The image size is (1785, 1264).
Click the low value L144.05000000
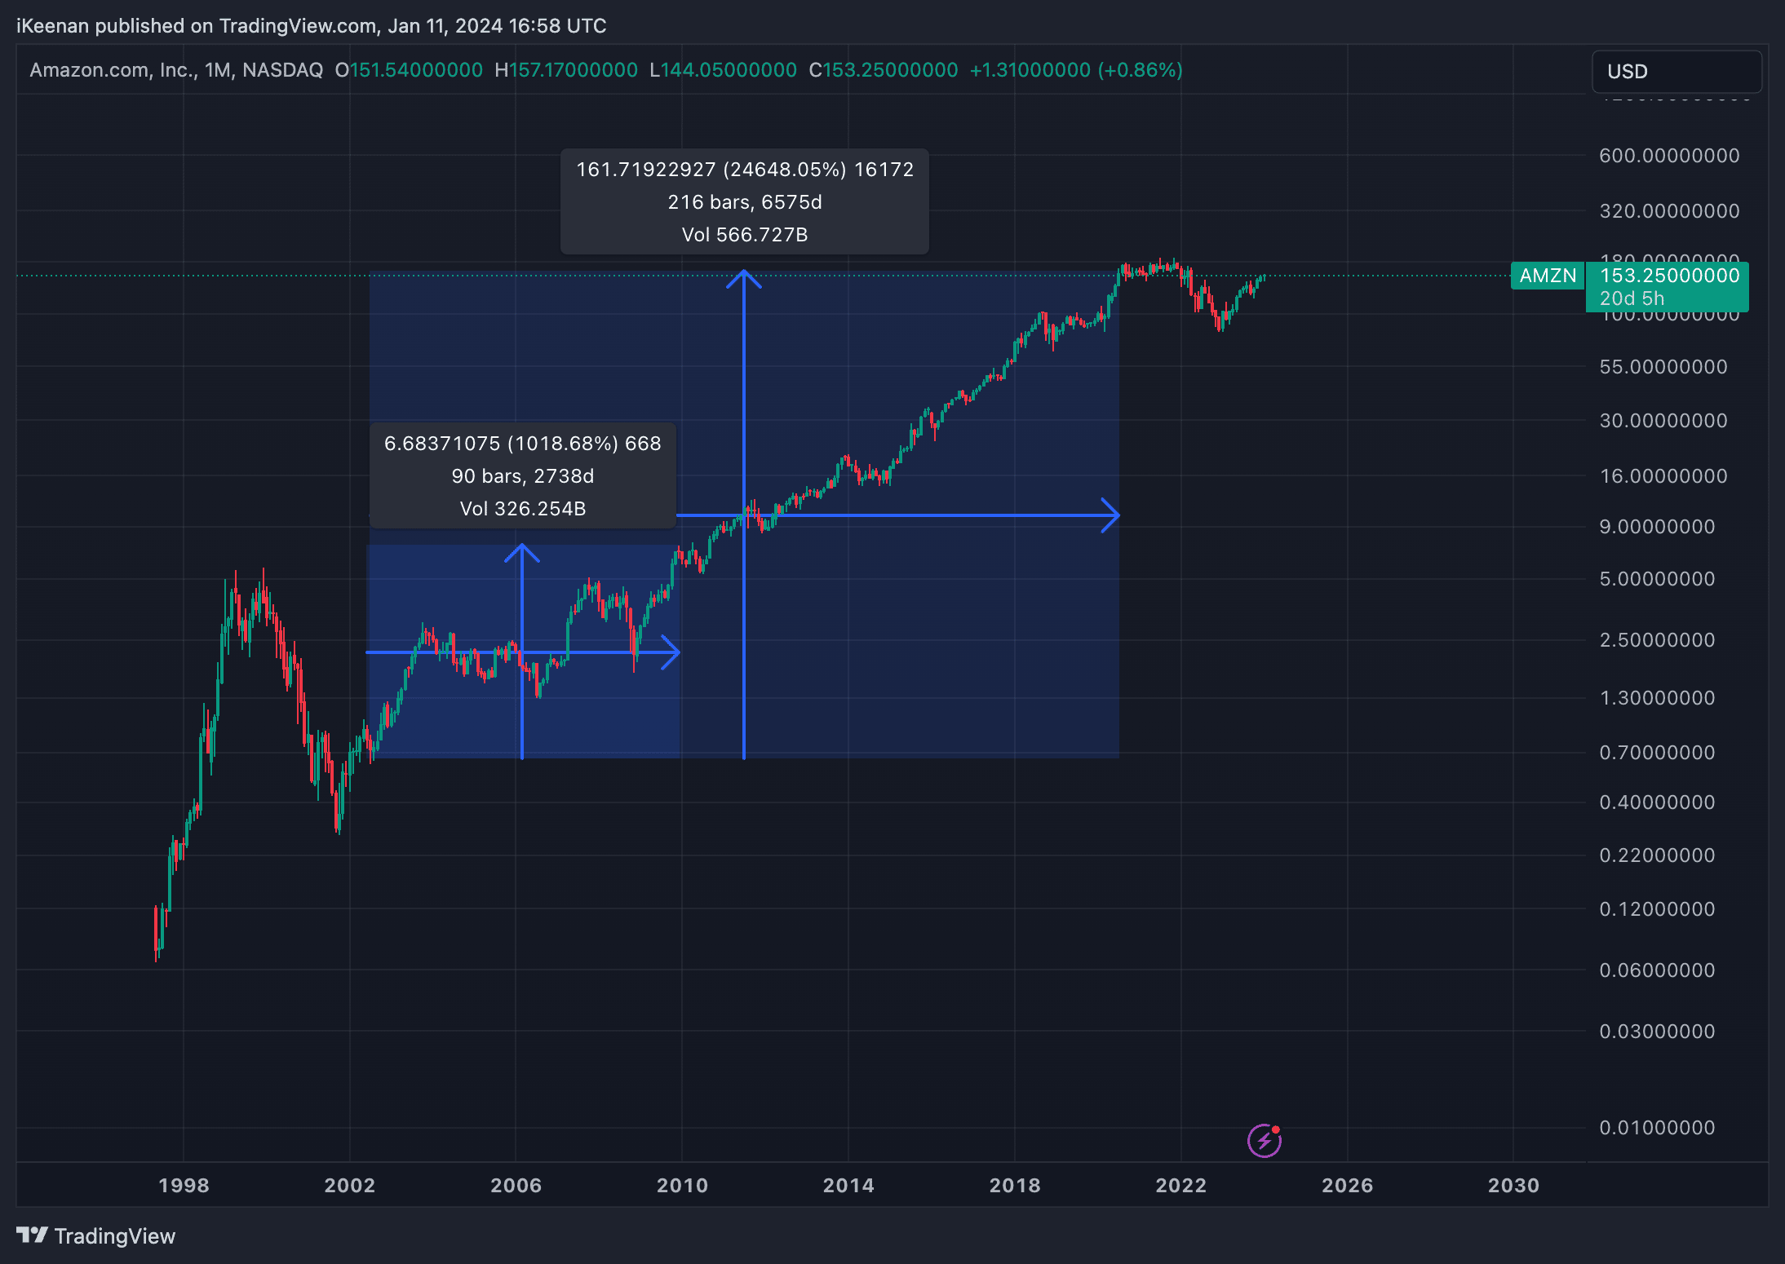click(x=723, y=70)
